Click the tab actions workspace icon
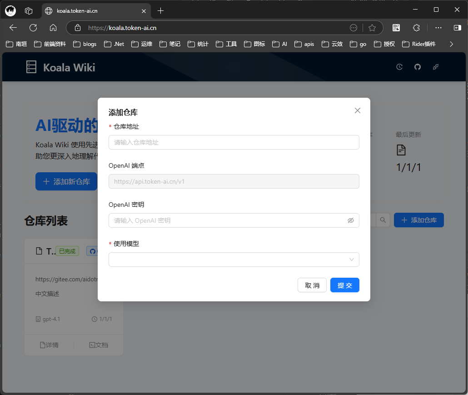Image resolution: width=468 pixels, height=395 pixels. pos(29,10)
